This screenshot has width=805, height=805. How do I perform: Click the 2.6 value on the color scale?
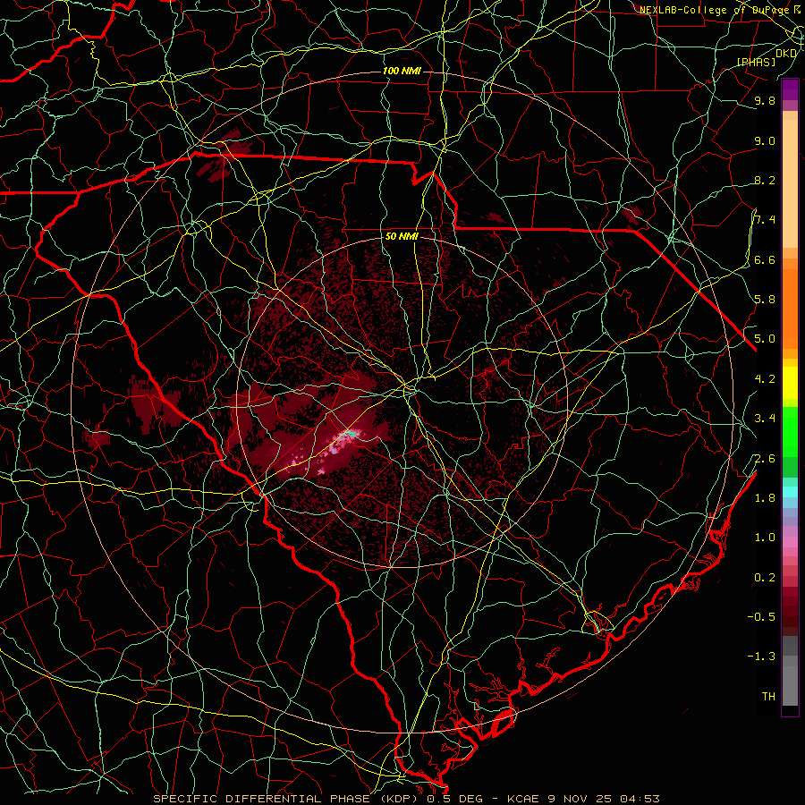[765, 458]
